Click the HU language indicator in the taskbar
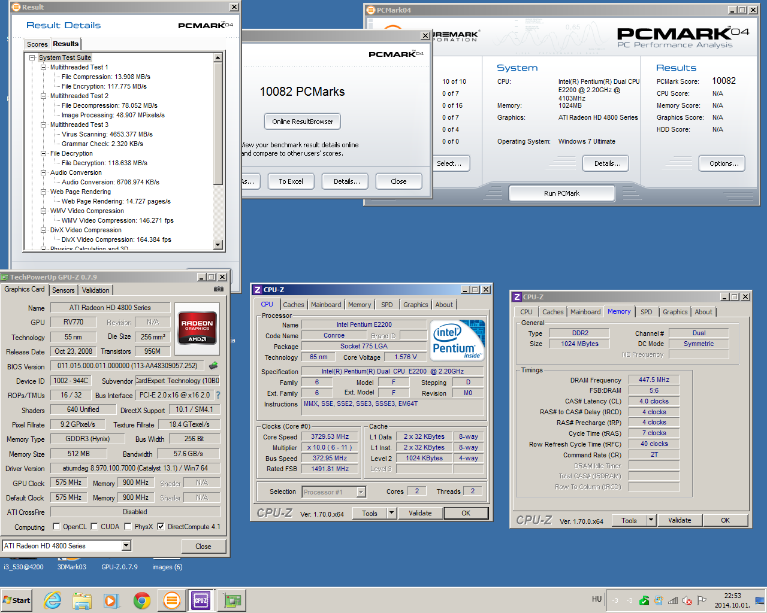 [x=597, y=599]
